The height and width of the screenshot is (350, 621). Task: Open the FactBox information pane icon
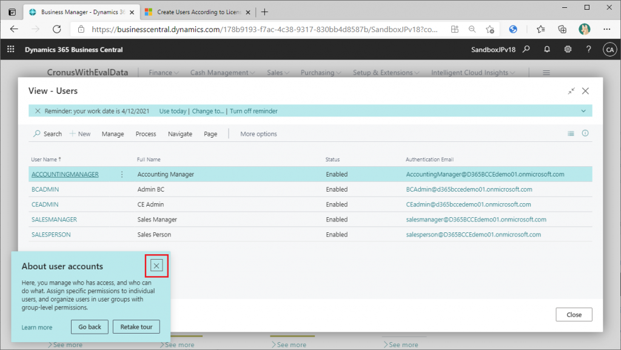[x=585, y=133]
